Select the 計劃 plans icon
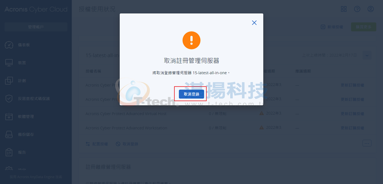Screen dimensions: 383x184 pyautogui.click(x=9, y=81)
